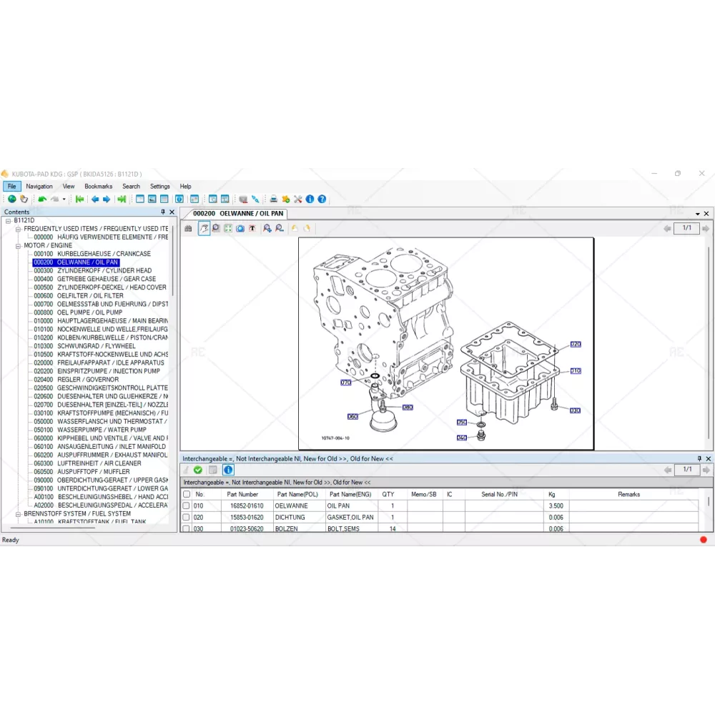
Task: Click callout label 010 on the diagram
Action: pyautogui.click(x=575, y=371)
